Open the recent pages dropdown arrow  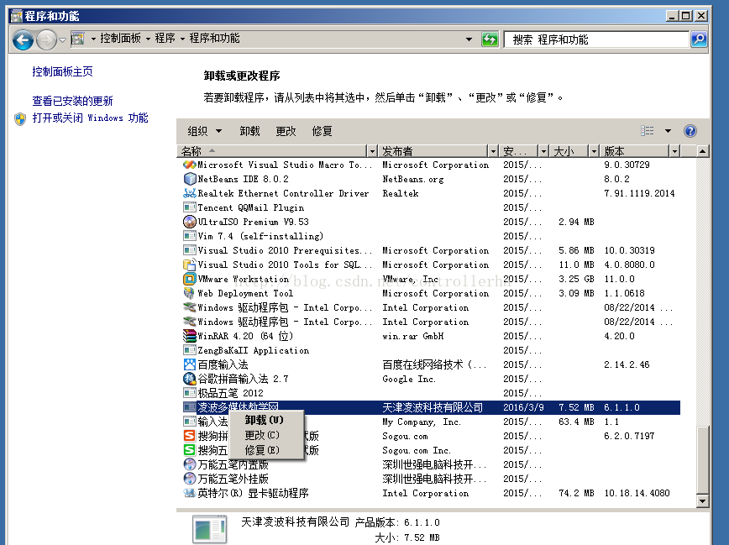[x=62, y=40]
